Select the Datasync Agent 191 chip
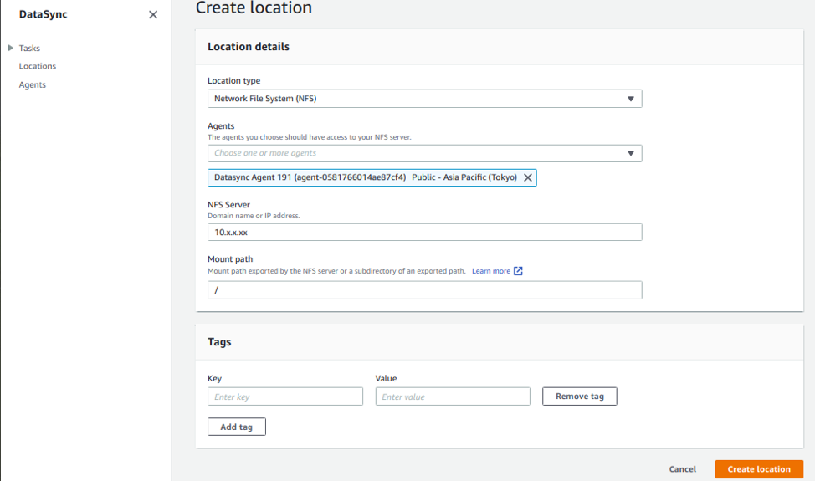The height and width of the screenshot is (481, 815). tap(365, 177)
